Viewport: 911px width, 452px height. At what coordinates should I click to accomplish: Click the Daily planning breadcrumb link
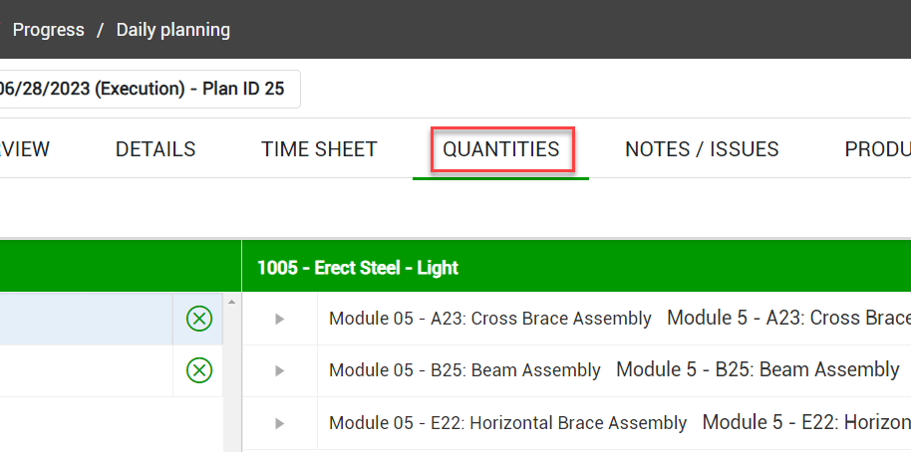click(173, 30)
